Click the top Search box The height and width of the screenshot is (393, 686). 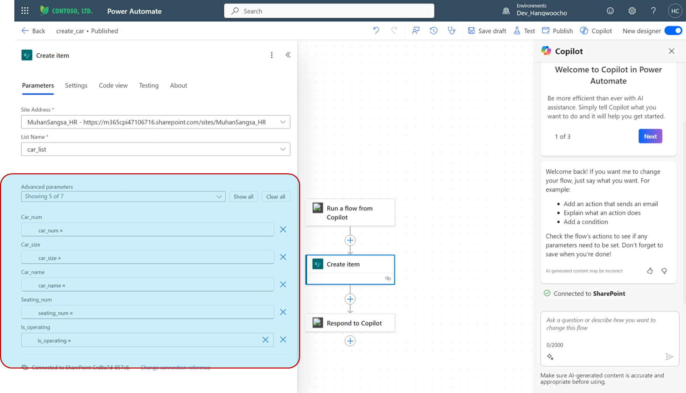click(329, 11)
